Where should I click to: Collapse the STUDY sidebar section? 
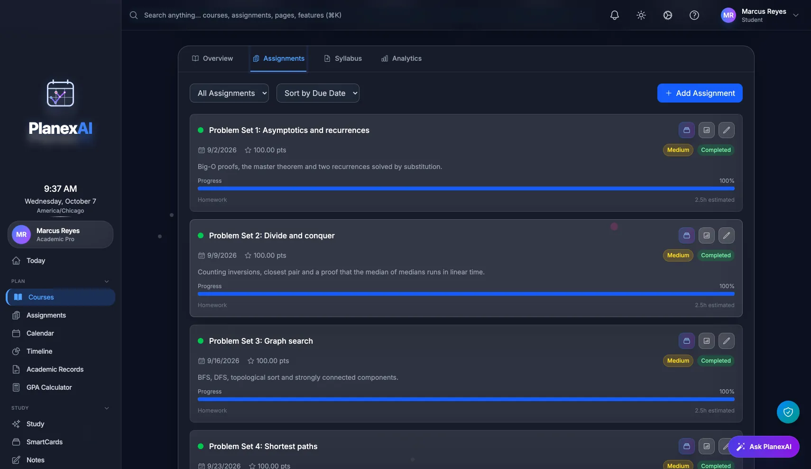pos(60,408)
